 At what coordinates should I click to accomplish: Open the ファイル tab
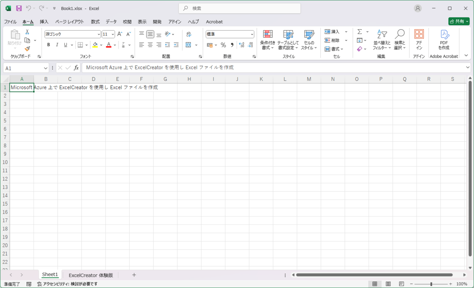coord(10,22)
